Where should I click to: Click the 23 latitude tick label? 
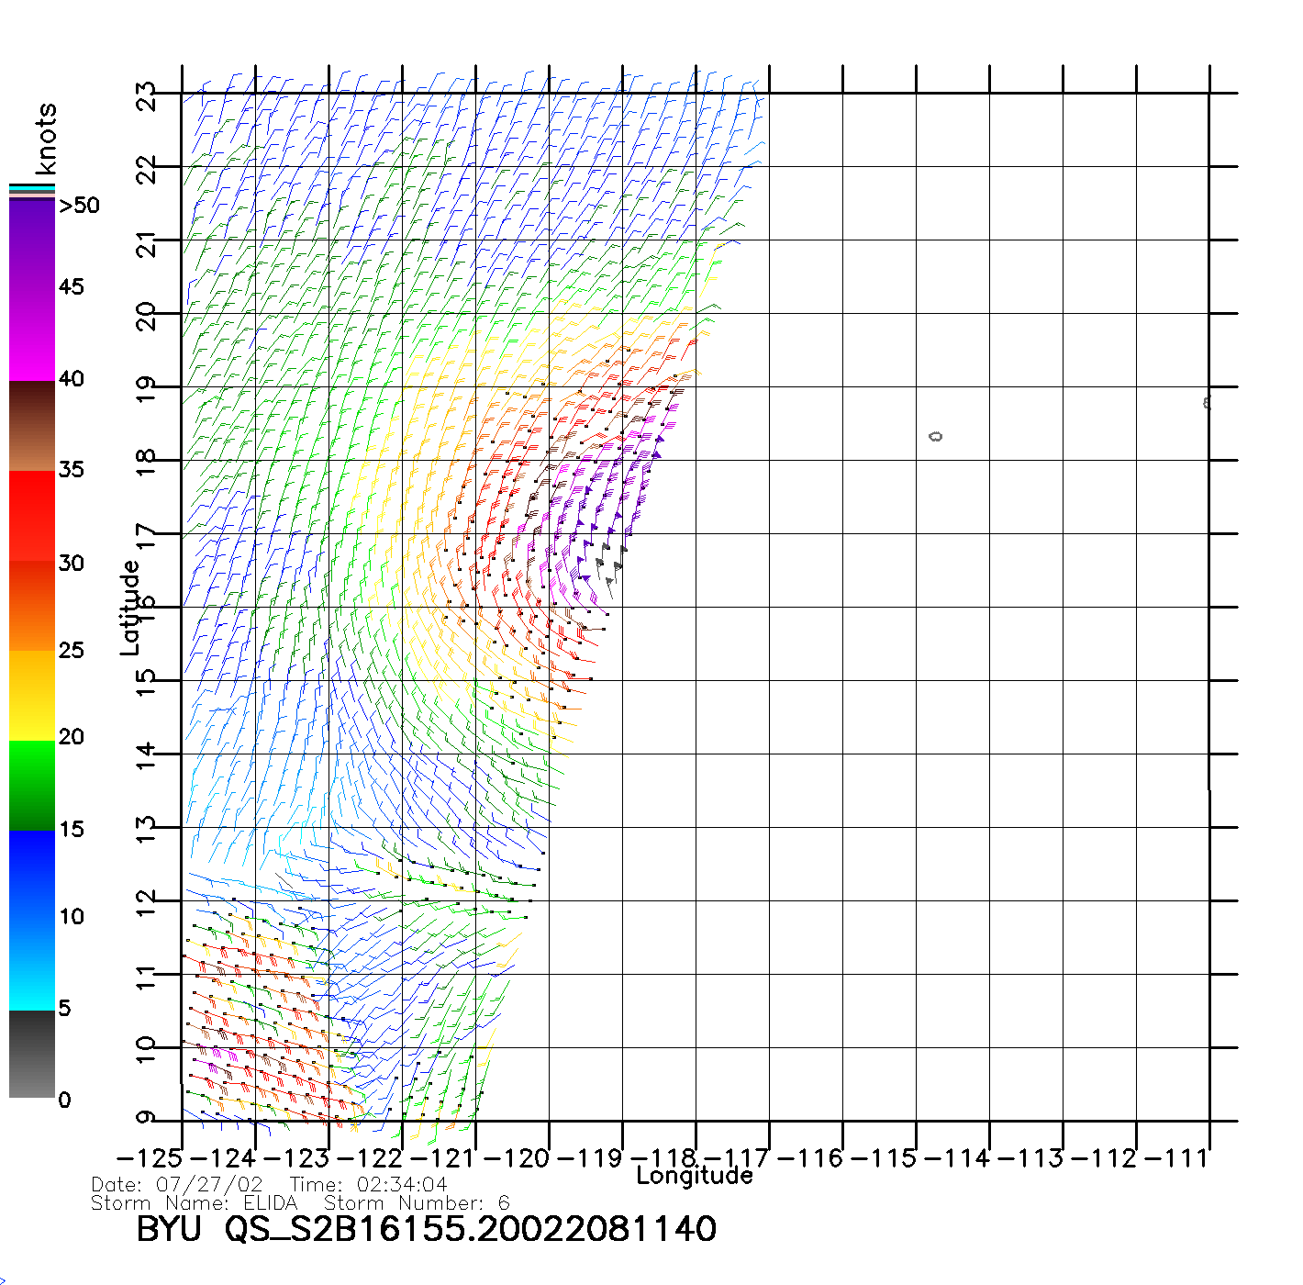pyautogui.click(x=146, y=95)
